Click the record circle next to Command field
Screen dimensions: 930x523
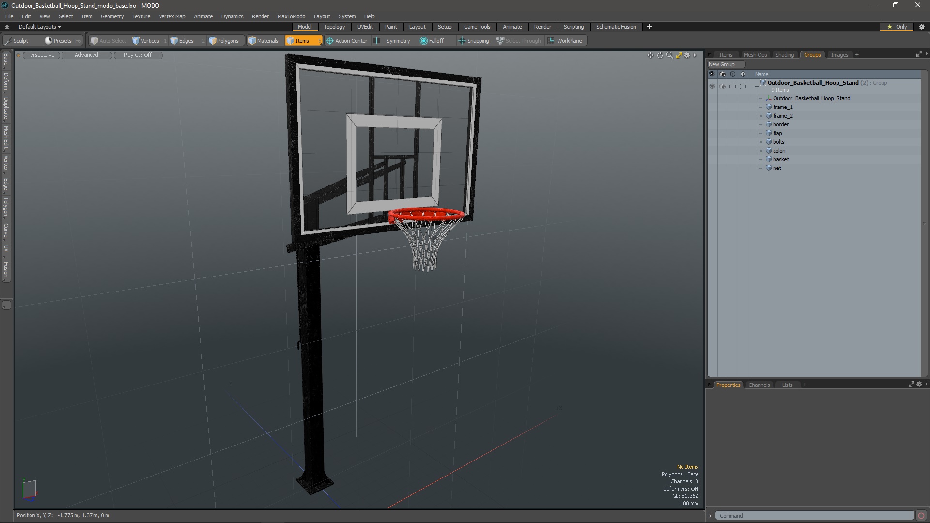click(x=921, y=516)
